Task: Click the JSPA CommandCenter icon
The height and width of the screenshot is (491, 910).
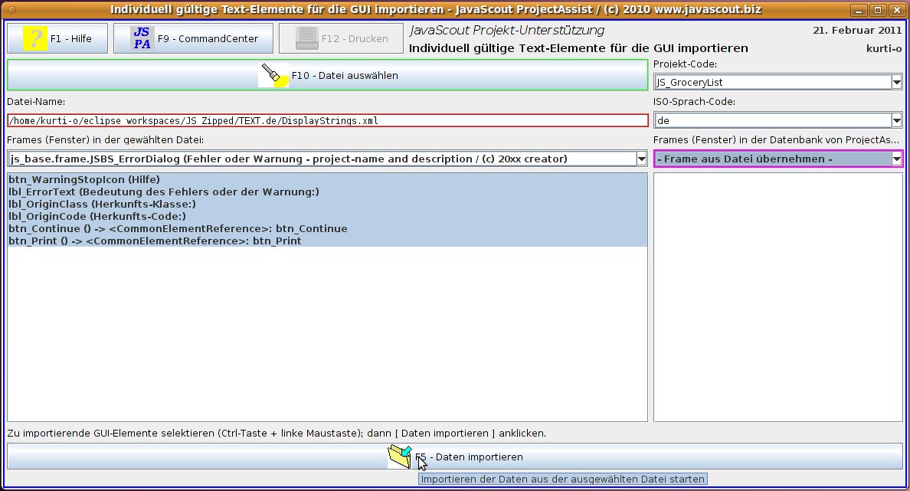Action: (x=142, y=38)
